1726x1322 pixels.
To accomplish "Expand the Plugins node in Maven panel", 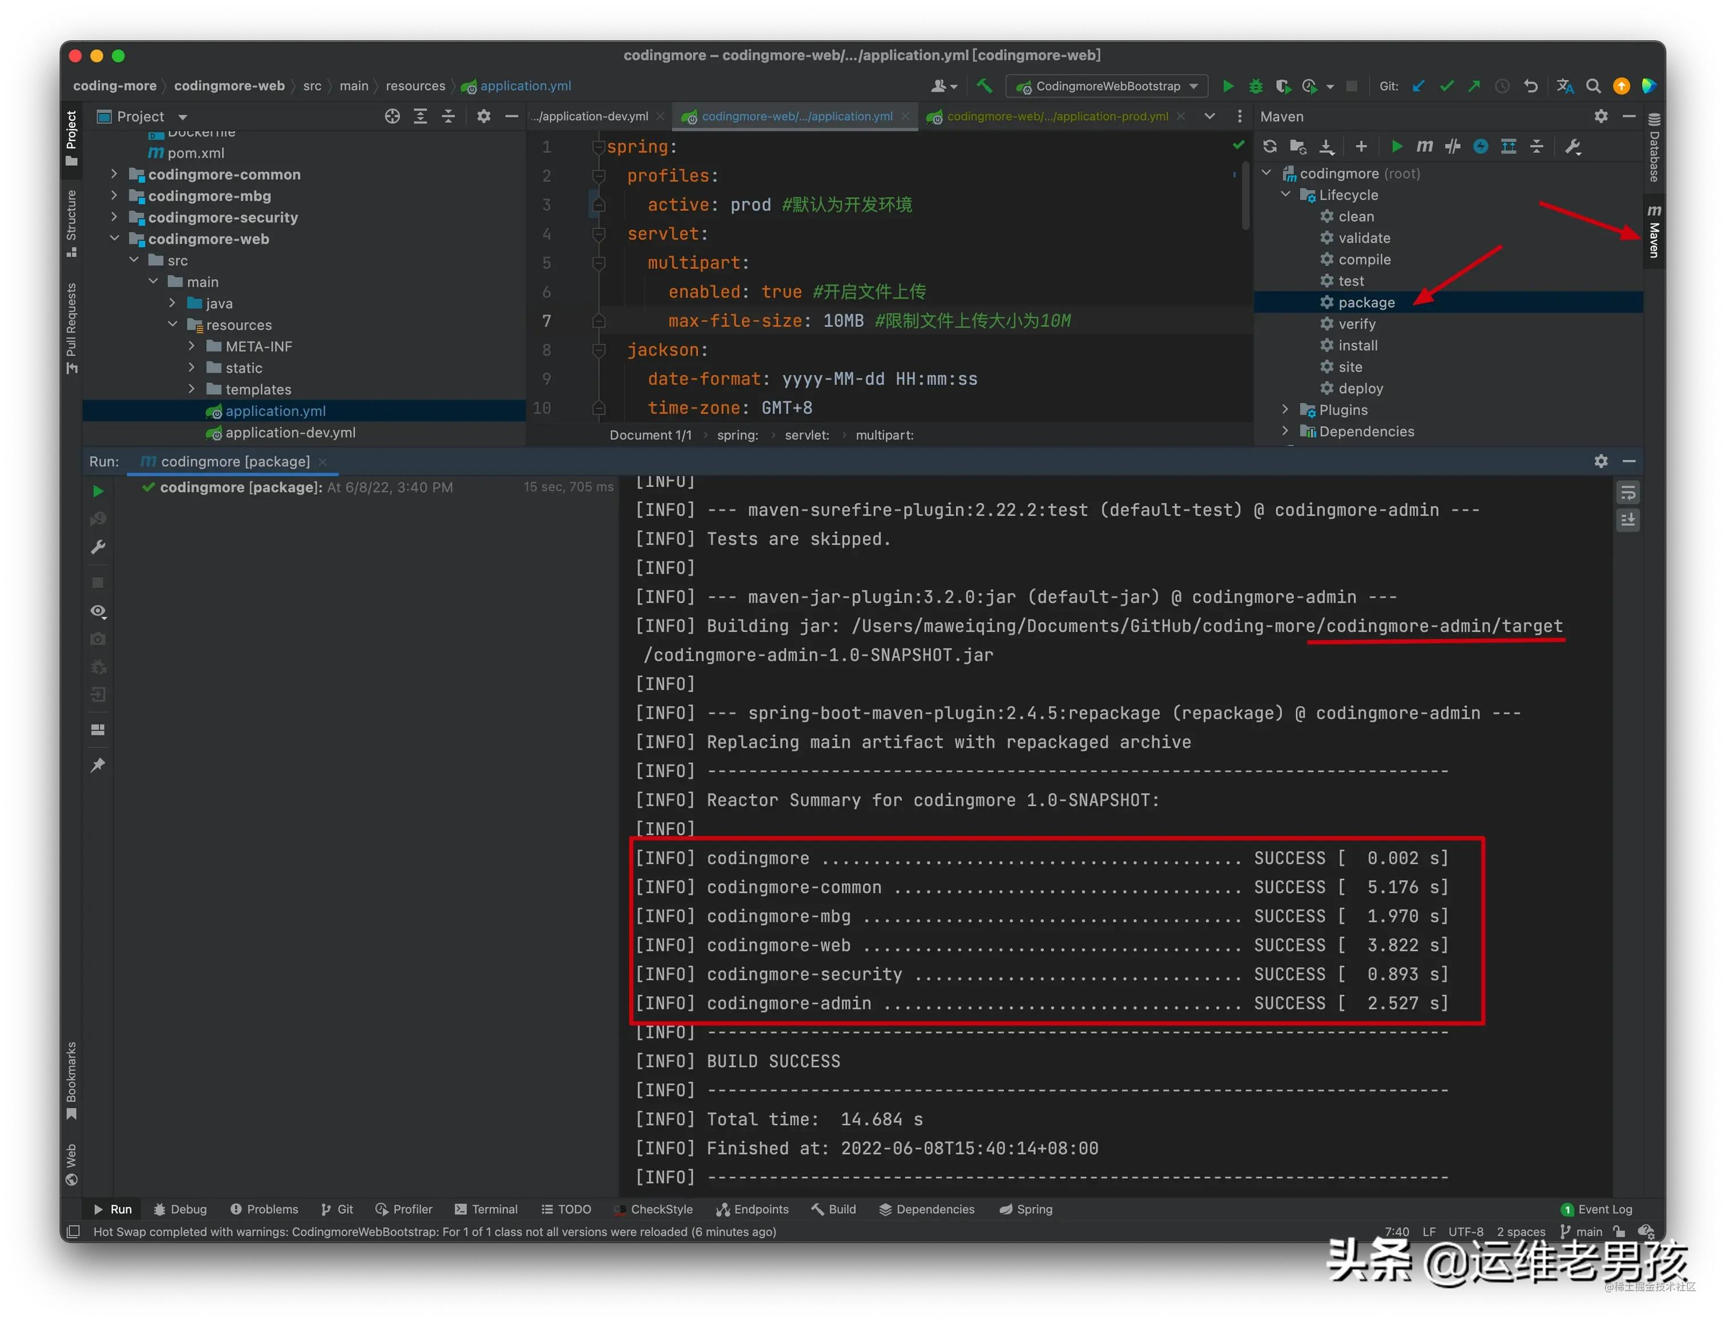I will pyautogui.click(x=1284, y=409).
